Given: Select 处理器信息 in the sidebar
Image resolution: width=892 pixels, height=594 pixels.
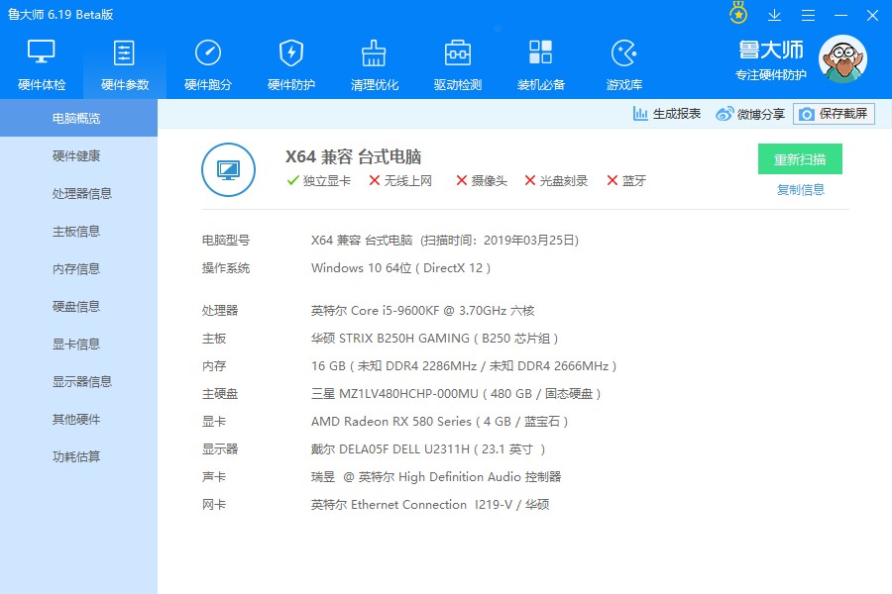Looking at the screenshot, I should pos(78,193).
